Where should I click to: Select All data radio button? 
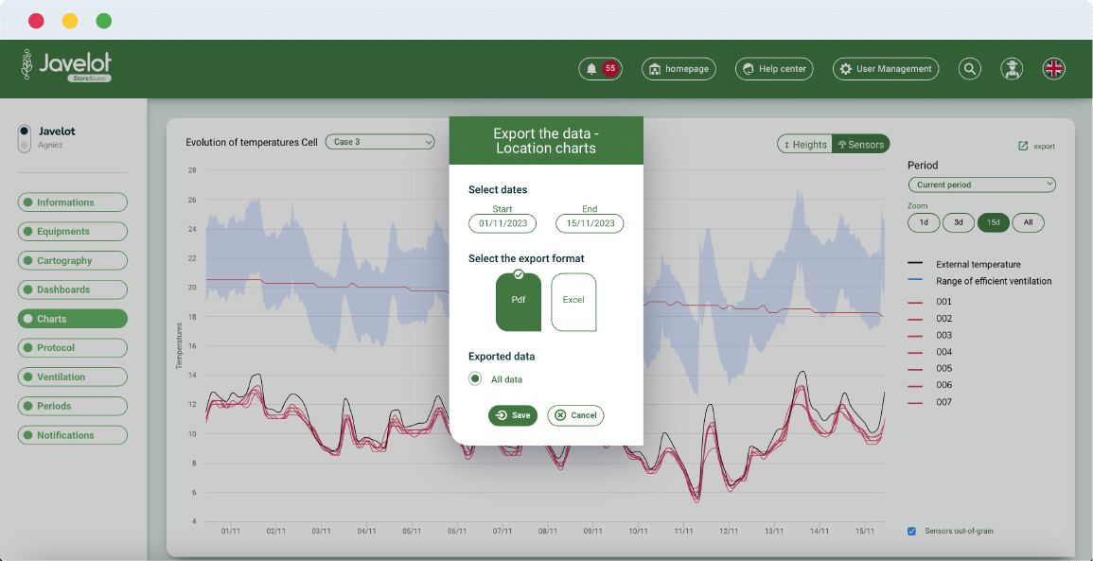[x=475, y=379]
